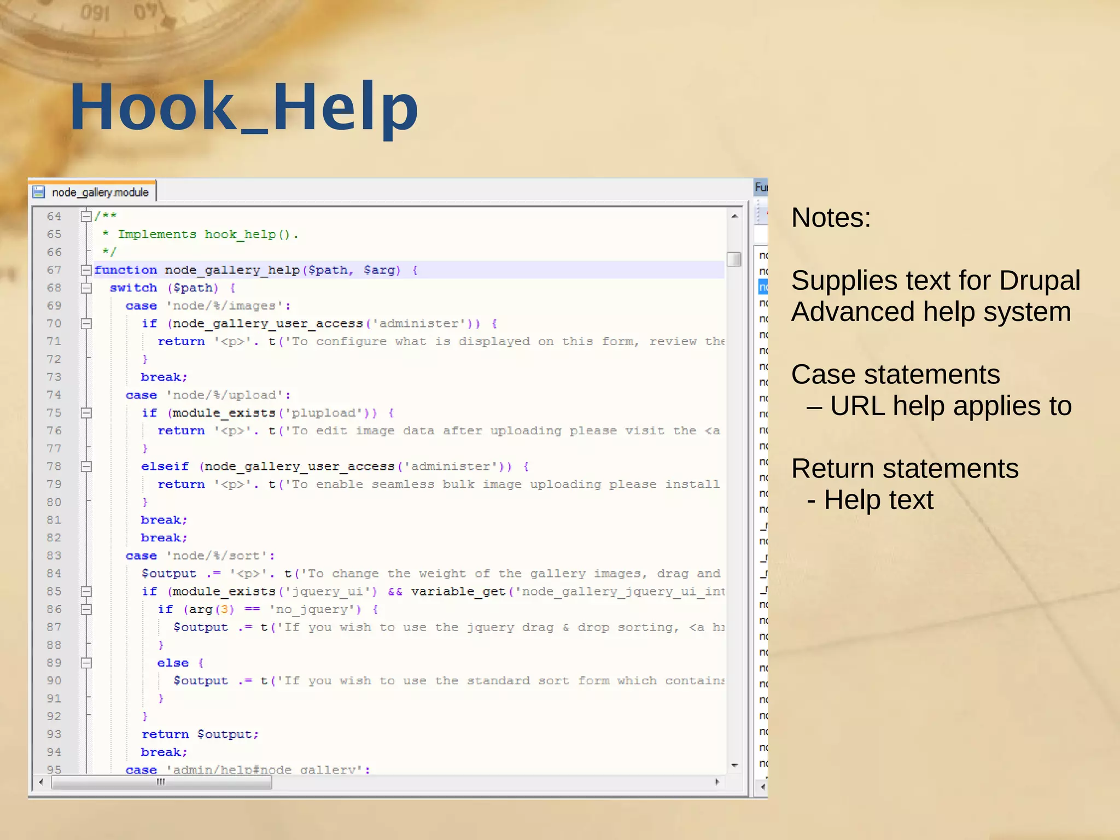Collapse the if fold at line 85
Viewport: 1120px width, 840px height.
click(86, 592)
